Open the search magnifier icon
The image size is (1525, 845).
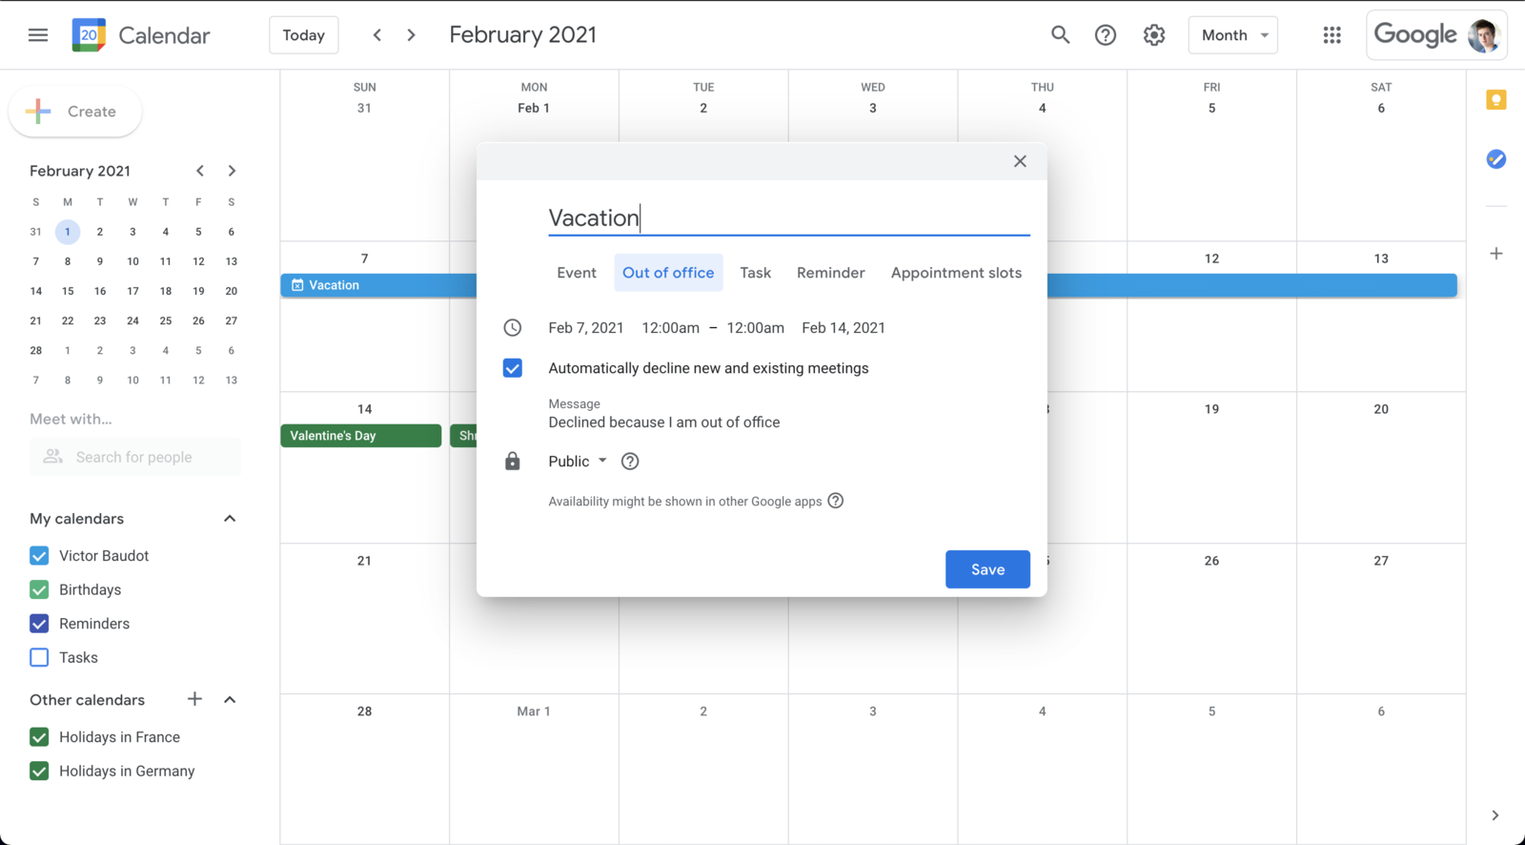(x=1060, y=35)
